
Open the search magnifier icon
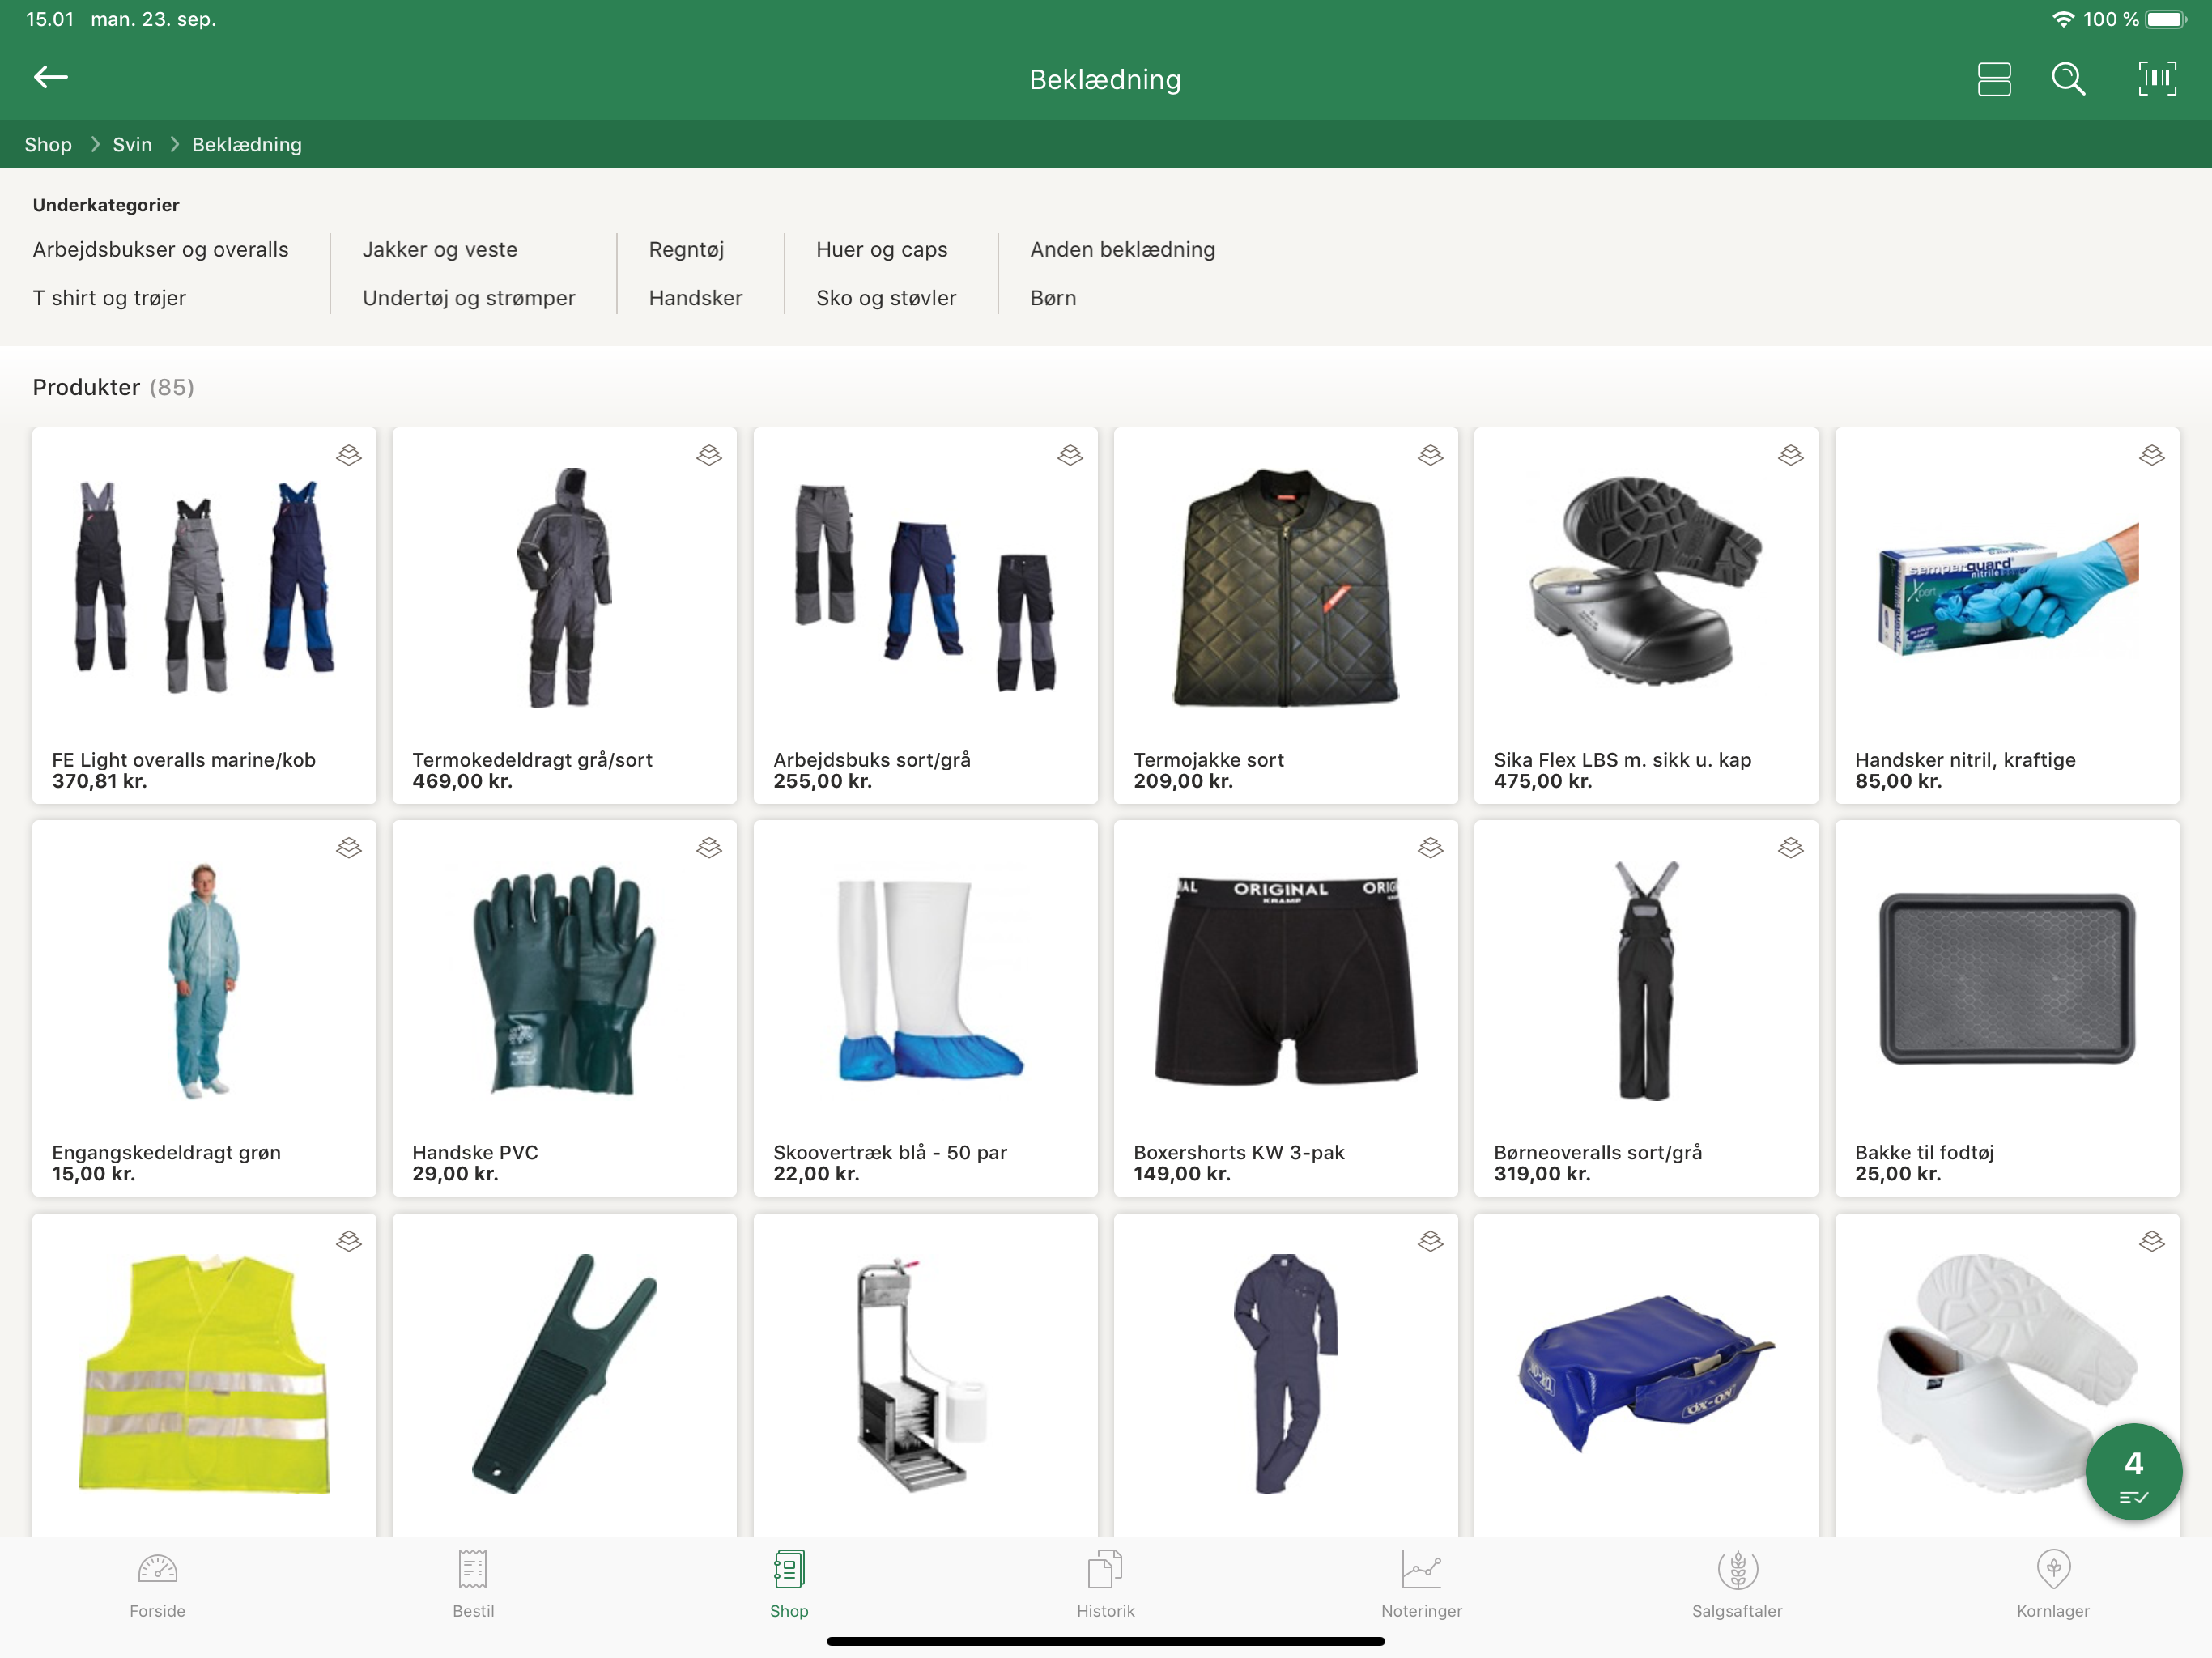pos(2068,79)
